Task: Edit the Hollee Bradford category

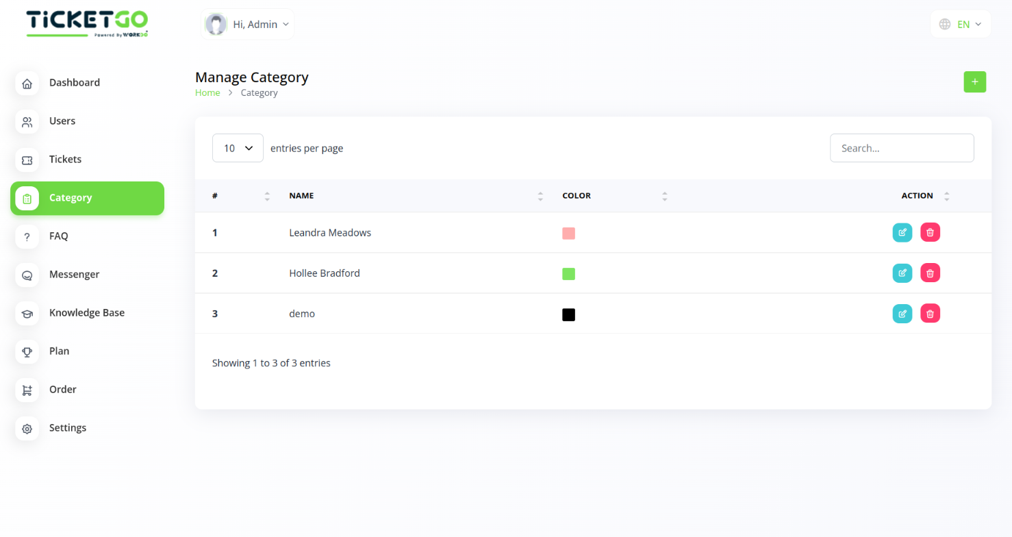Action: 902,273
